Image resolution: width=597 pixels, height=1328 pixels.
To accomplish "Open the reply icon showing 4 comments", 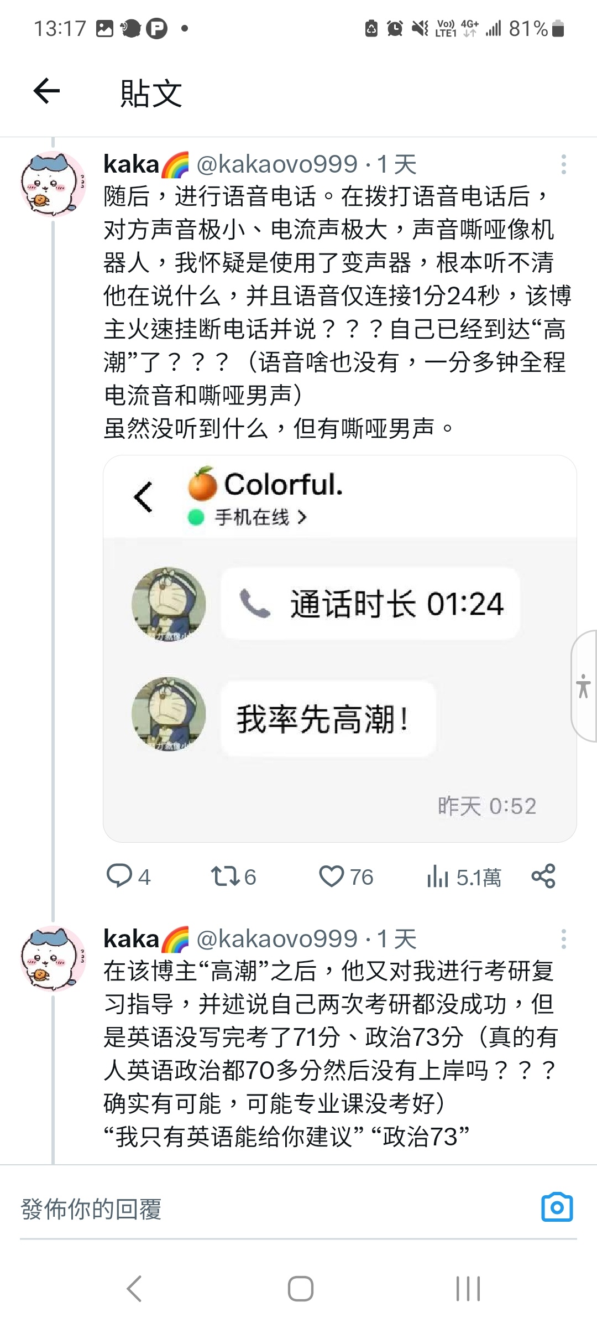I will click(119, 876).
